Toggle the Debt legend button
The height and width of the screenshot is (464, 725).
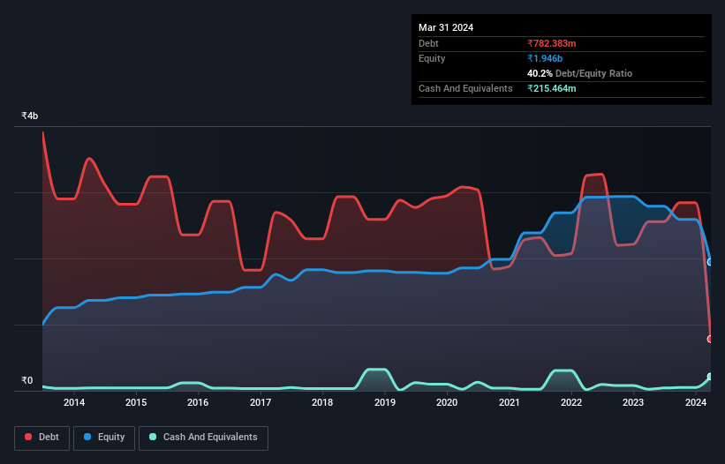42,438
